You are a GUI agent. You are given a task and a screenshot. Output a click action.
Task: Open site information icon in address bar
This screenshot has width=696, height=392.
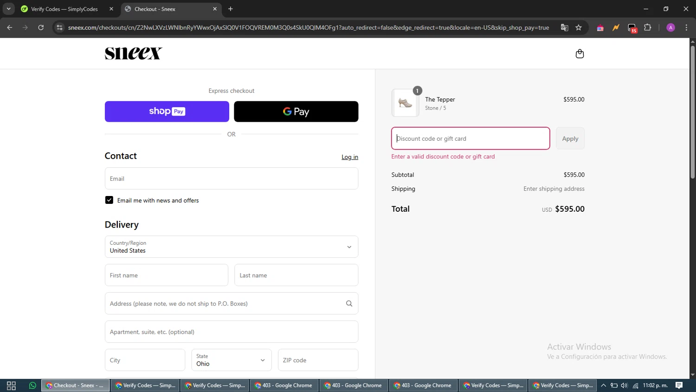point(59,27)
